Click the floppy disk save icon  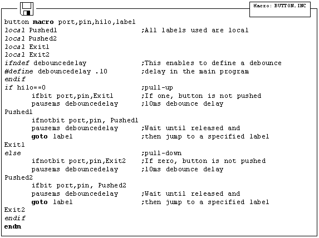pos(27,9)
